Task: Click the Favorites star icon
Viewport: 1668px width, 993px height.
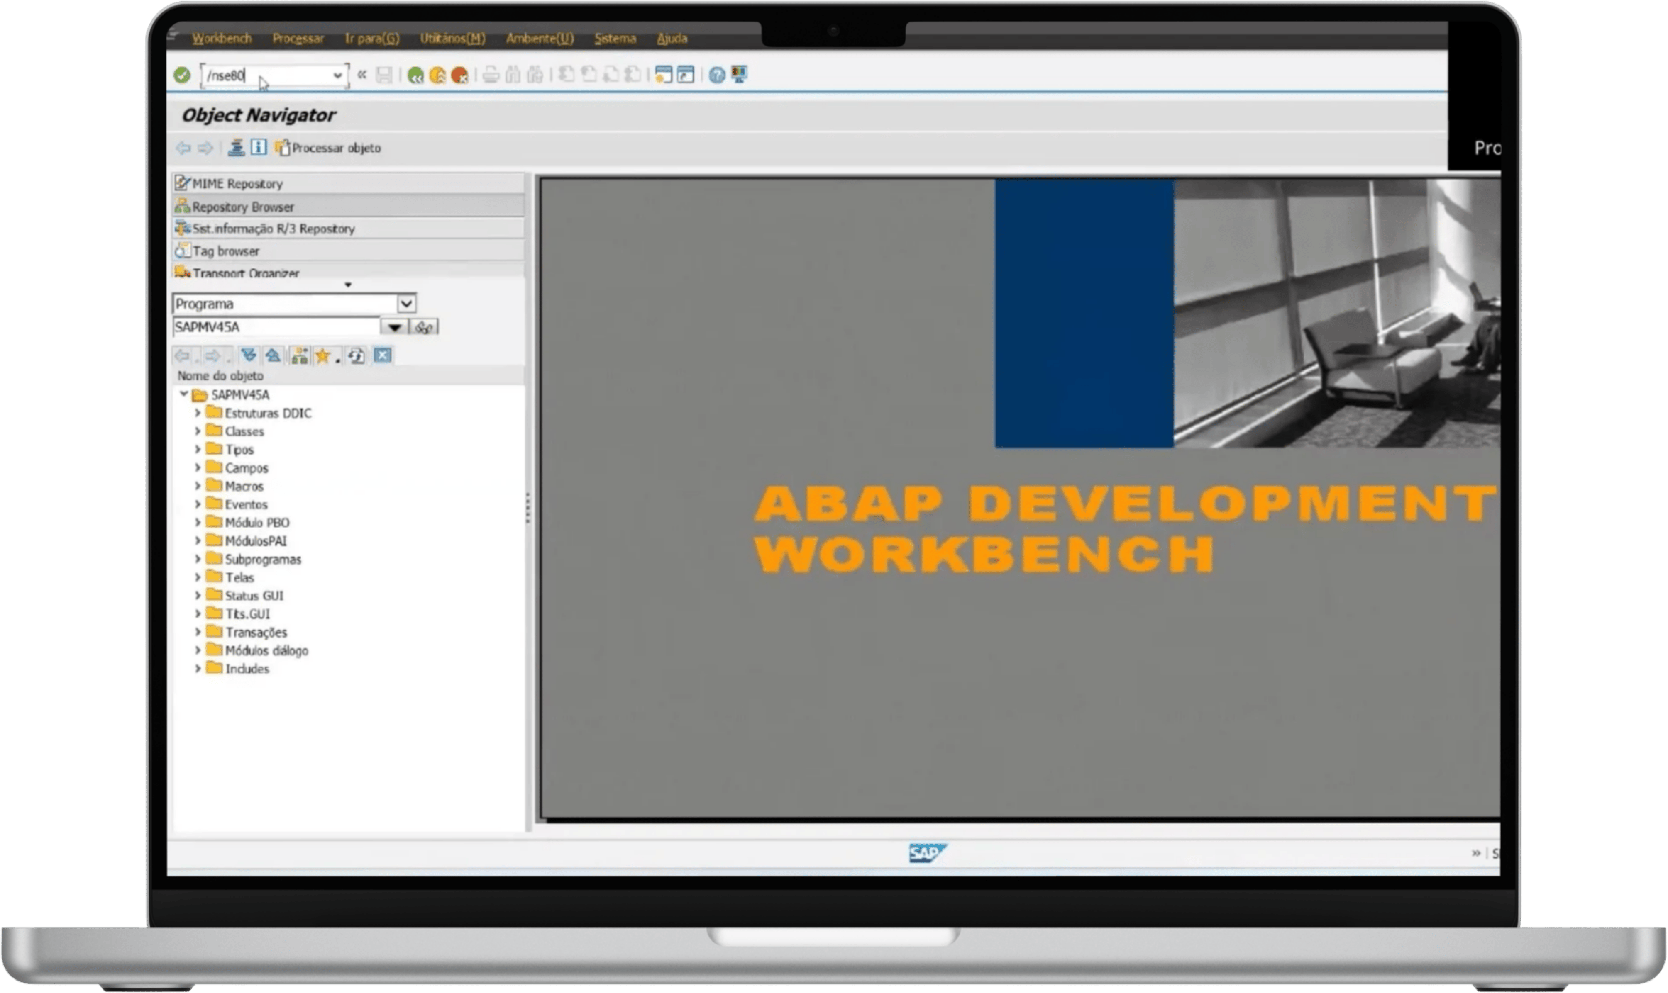Action: click(x=322, y=355)
